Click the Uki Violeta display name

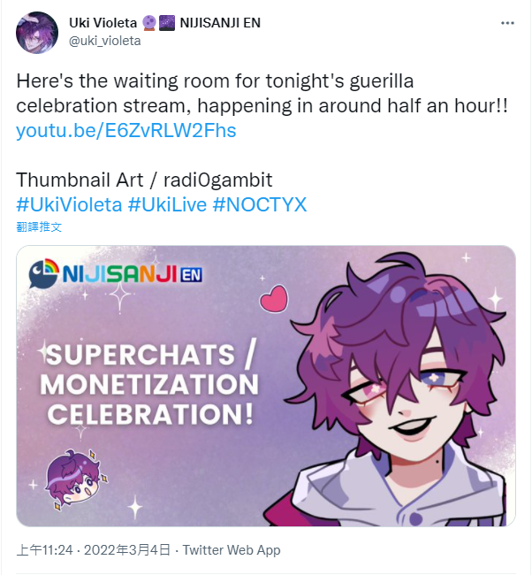click(x=103, y=23)
